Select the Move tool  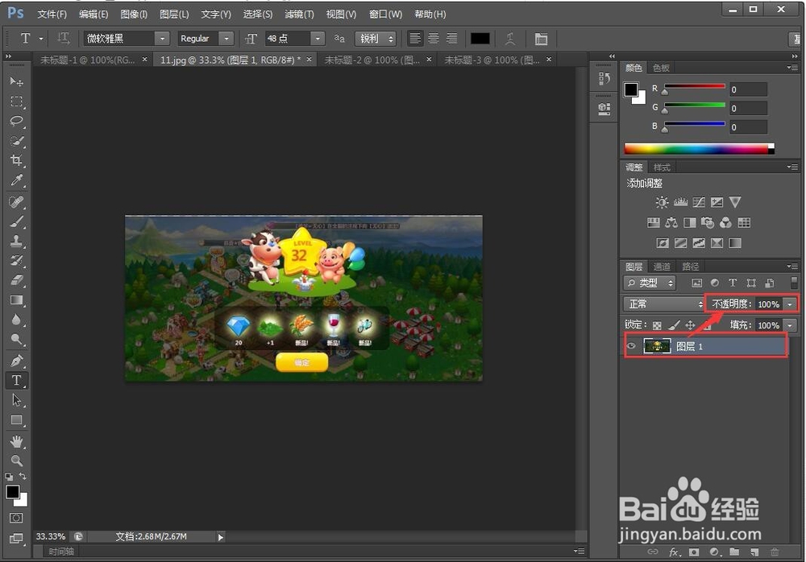pyautogui.click(x=16, y=81)
